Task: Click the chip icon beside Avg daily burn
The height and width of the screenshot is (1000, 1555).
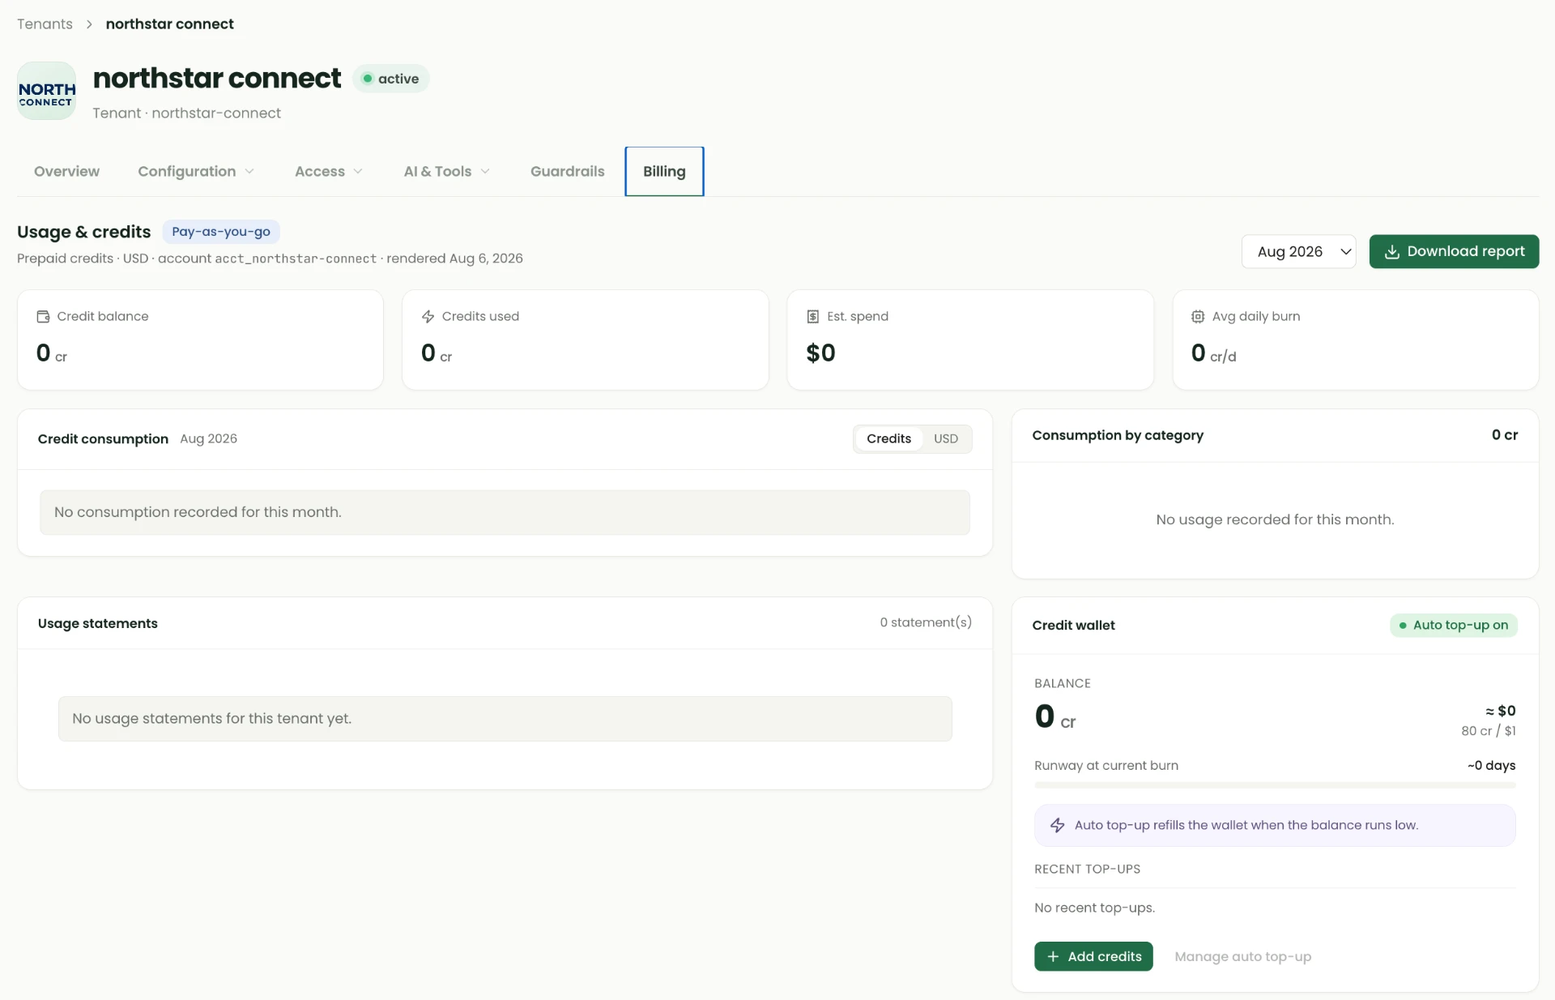Action: (x=1198, y=317)
